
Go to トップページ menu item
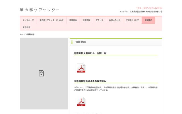point(28,20)
